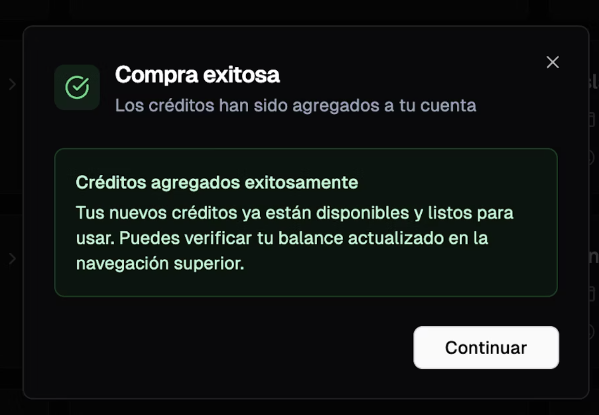Click the 'Los créditos han sido agregados' subtitle

[296, 105]
